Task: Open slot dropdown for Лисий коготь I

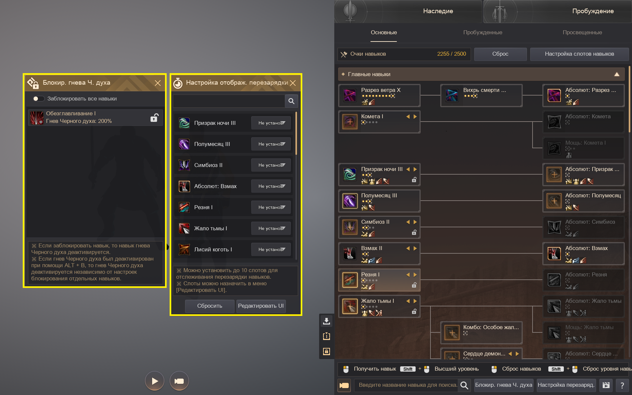Action: point(271,249)
